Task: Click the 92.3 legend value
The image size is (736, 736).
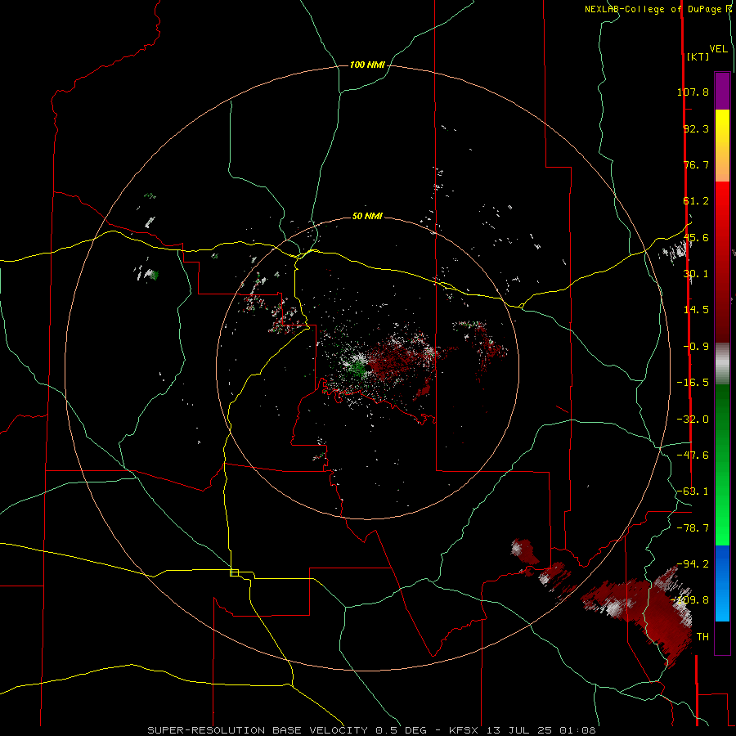Action: point(696,128)
